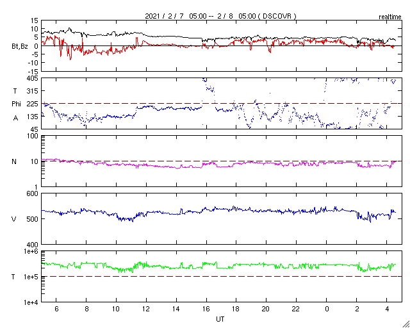
Task: Click the 8 hour tick on UT axis
Action: click(86, 309)
